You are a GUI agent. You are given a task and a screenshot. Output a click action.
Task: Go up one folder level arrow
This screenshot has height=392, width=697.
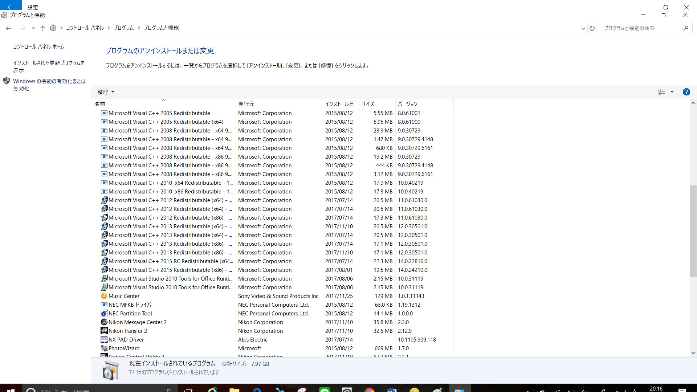43,28
